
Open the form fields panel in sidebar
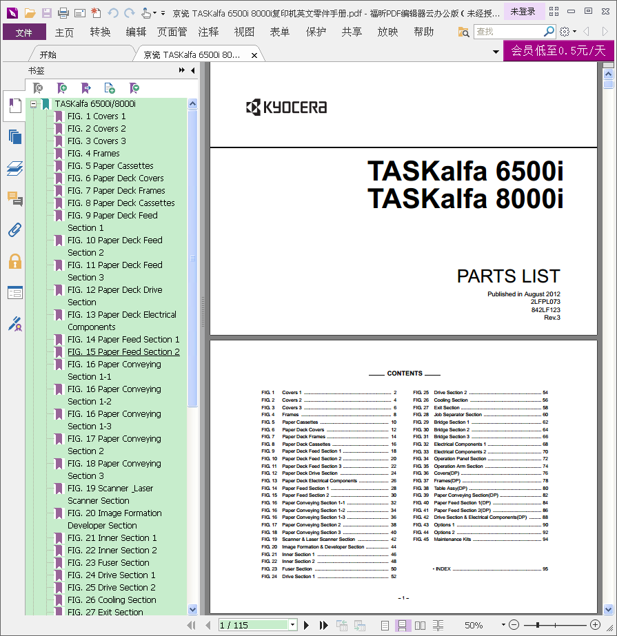(15, 292)
